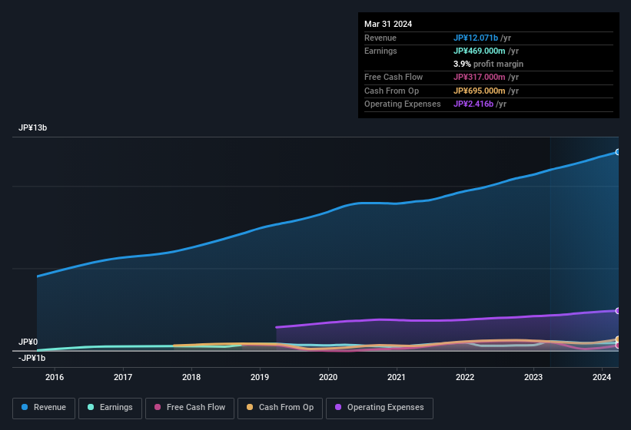
Task: Click the purple Operating Expenses endpoint marker
Action: pyautogui.click(x=617, y=310)
